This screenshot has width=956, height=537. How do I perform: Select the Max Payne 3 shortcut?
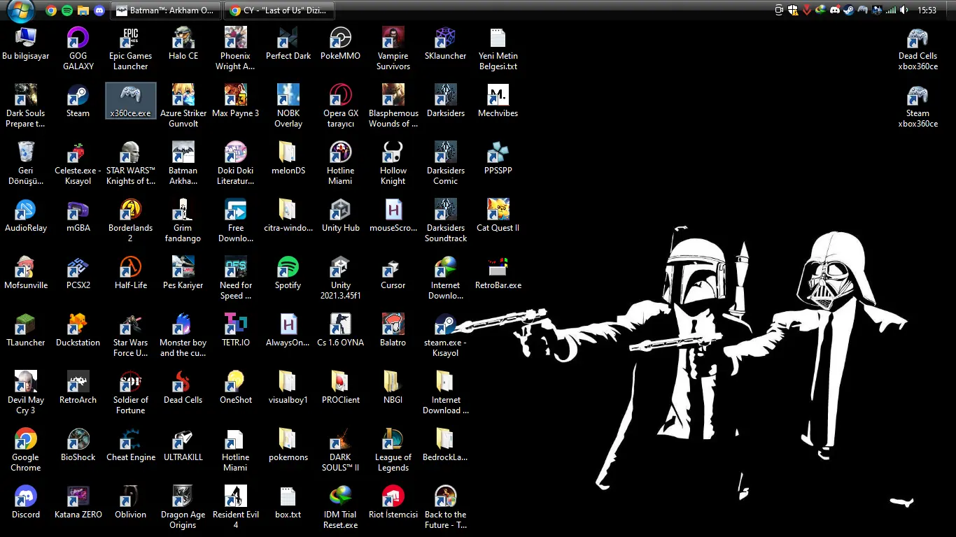click(236, 101)
